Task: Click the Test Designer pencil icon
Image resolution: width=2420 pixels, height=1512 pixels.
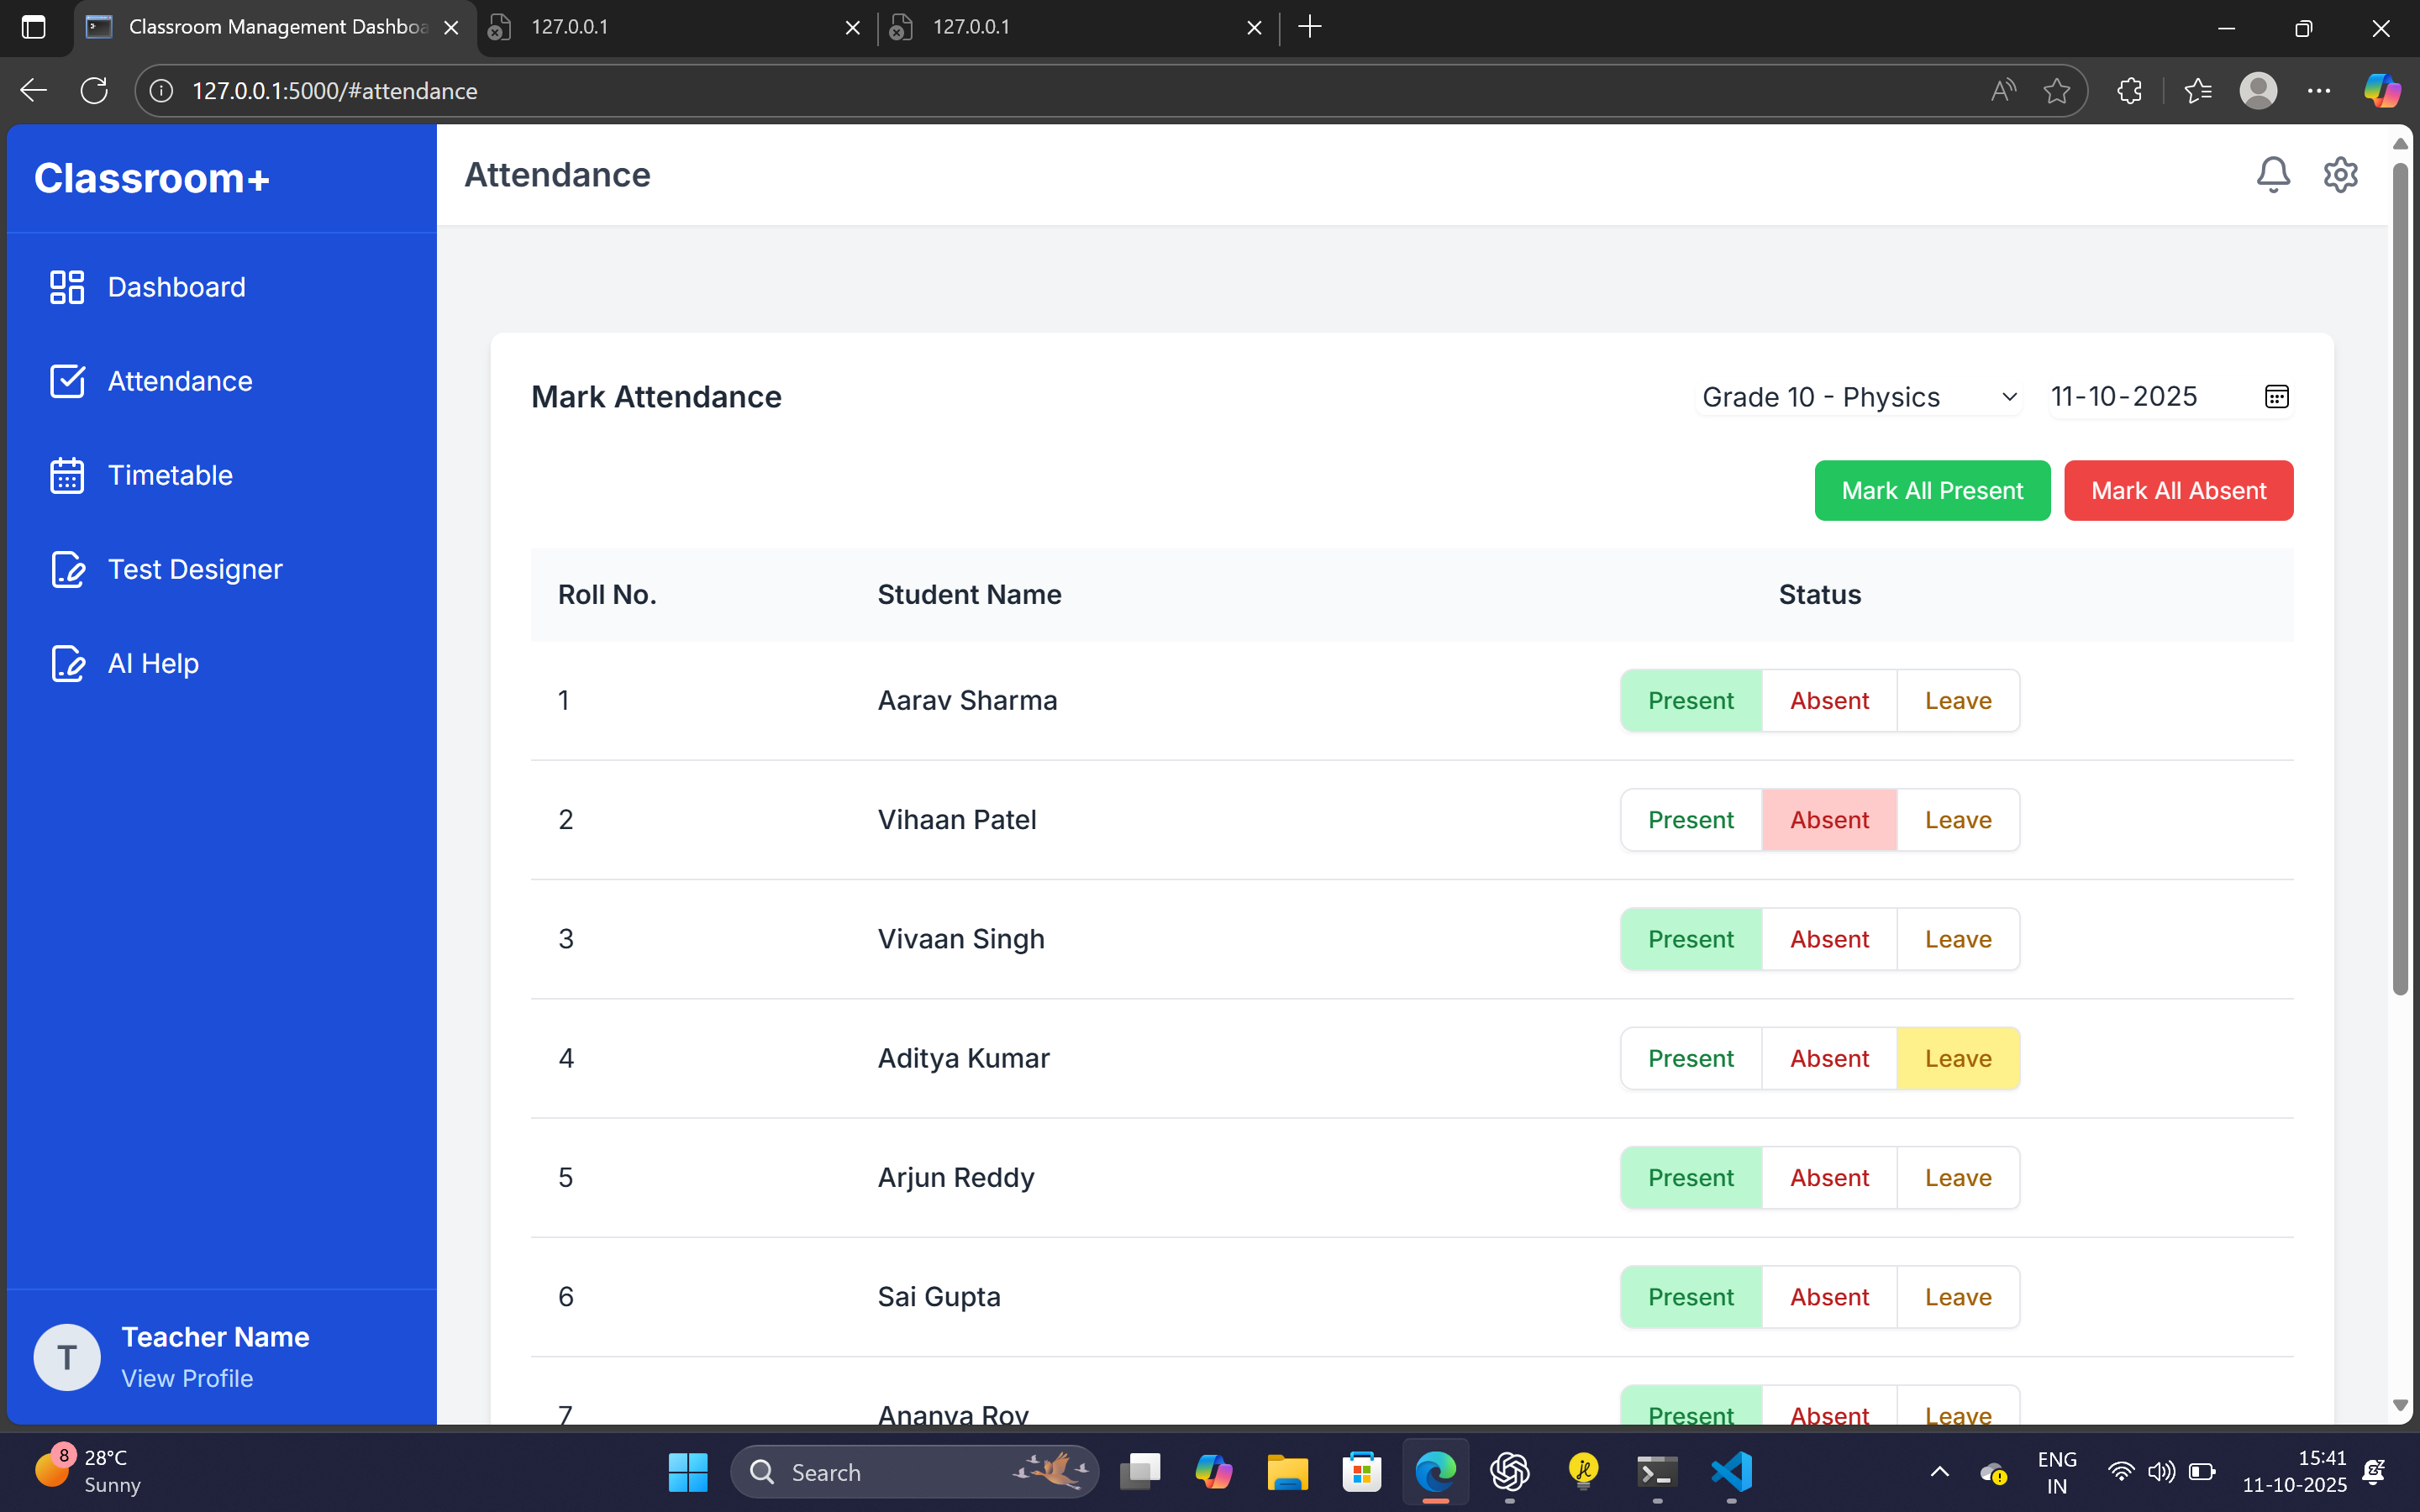Action: [67, 569]
